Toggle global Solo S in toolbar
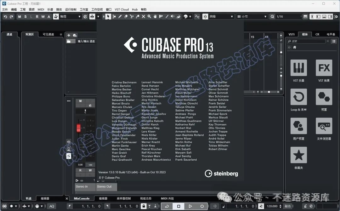Viewport: 340px width, 211px height. click(x=25, y=16)
